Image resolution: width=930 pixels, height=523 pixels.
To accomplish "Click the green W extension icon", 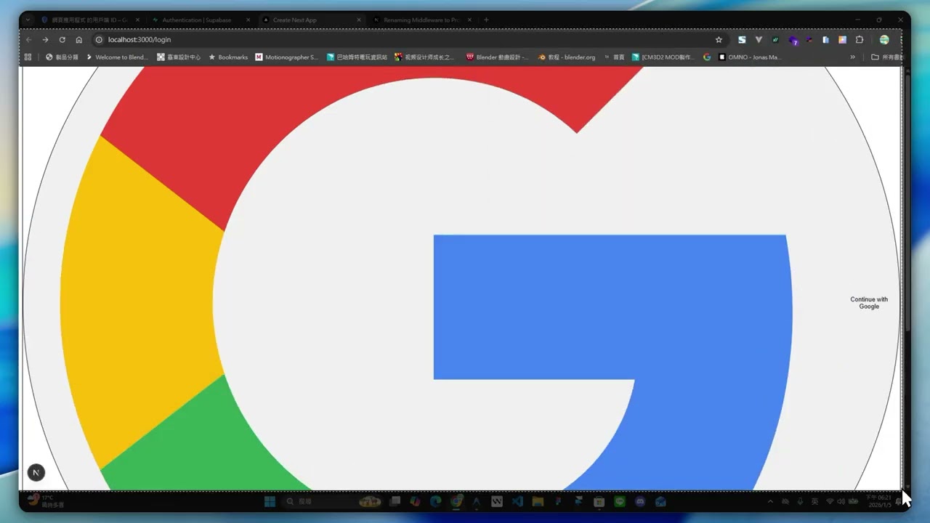I will pos(775,39).
